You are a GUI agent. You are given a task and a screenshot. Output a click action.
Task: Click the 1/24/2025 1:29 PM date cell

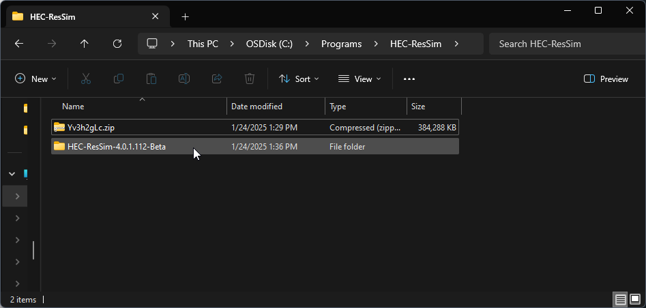click(x=264, y=128)
